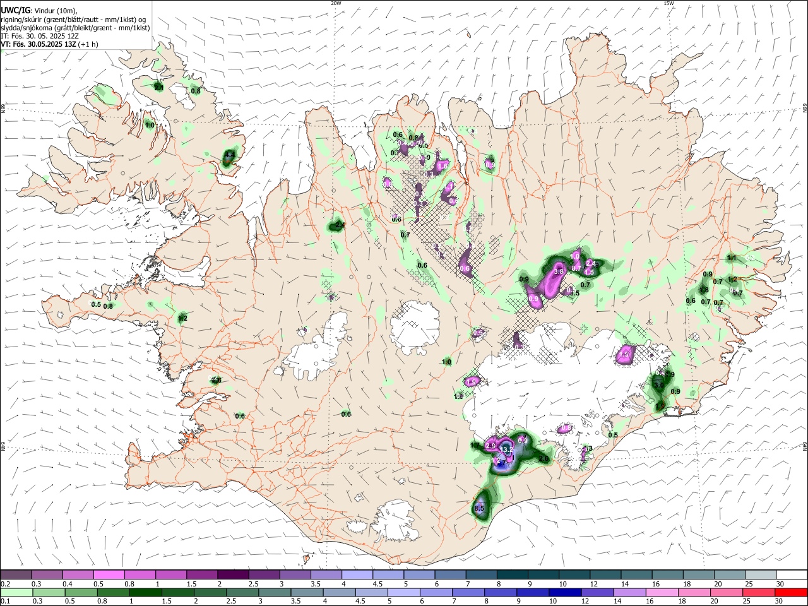This screenshot has width=808, height=606.
Task: Click the 2.9 value beside the 13.2 label
Action: click(x=491, y=446)
